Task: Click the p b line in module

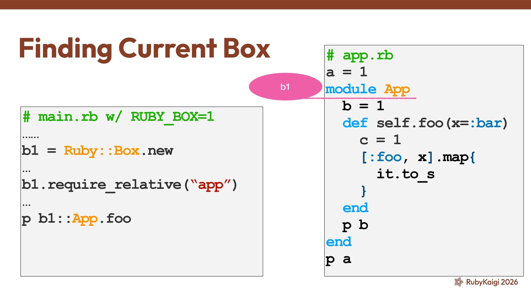Action: coord(355,225)
